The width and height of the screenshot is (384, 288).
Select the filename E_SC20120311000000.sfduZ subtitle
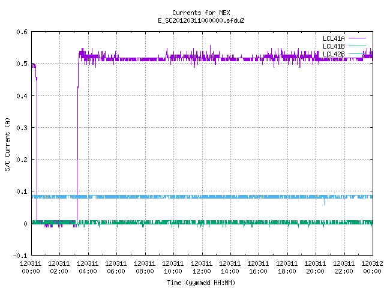point(201,20)
